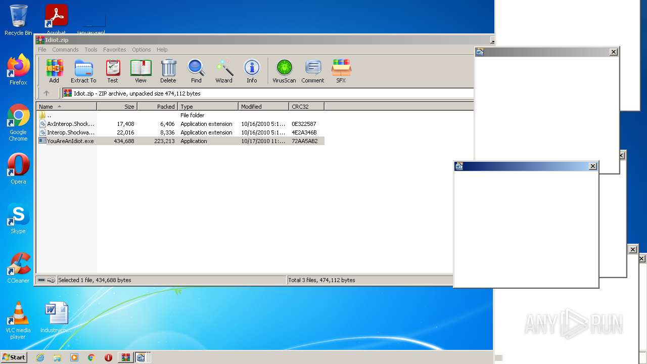The image size is (647, 364).
Task: Open Skype desktop shortcut
Action: click(x=18, y=218)
